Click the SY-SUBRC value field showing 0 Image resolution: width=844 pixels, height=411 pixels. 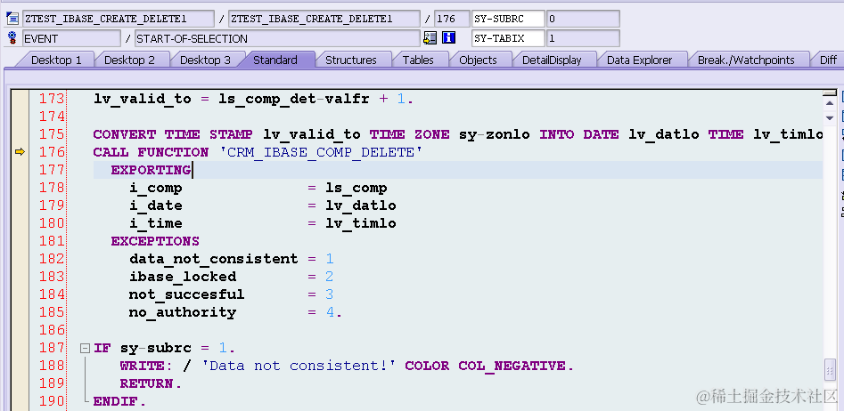point(583,19)
